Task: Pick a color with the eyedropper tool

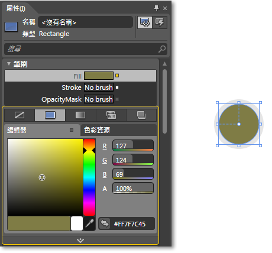Action: tap(89, 223)
